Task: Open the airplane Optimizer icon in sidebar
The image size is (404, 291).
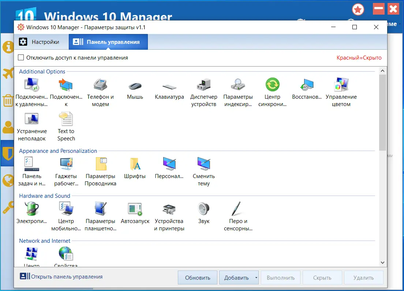Action: 8,73
